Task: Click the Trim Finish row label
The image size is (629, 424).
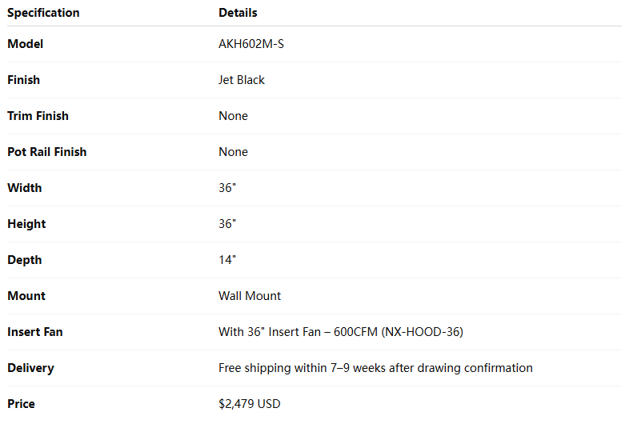Action: tap(38, 116)
